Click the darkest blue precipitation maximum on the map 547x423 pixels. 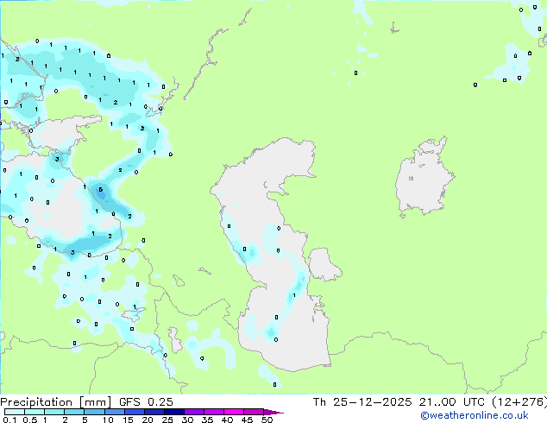(101, 193)
